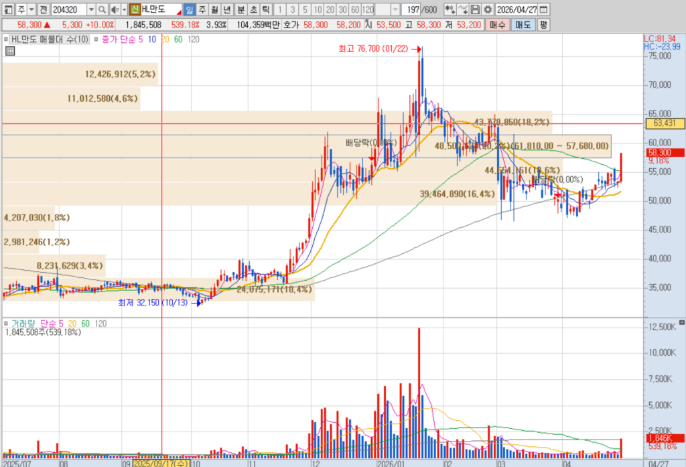Screen dimensions: 686x467
Task: Click the empty custom interval field
Action: [383, 9]
